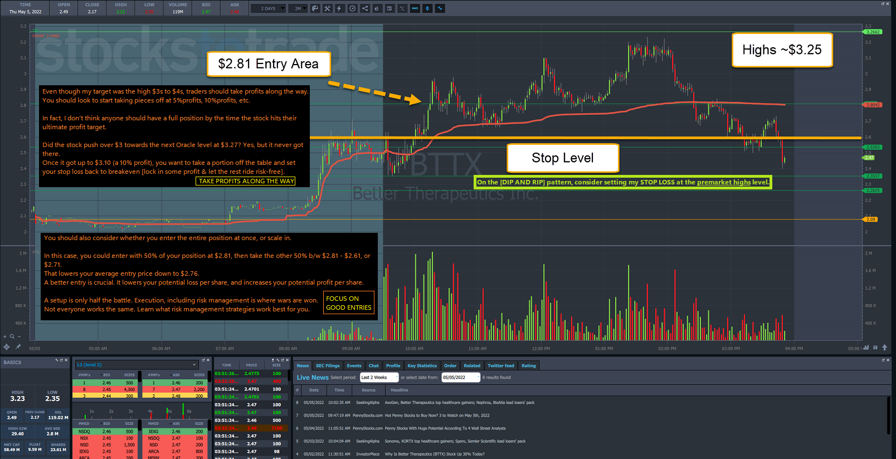
Task: Pop out the Level 2 panel
Action: click(x=203, y=360)
